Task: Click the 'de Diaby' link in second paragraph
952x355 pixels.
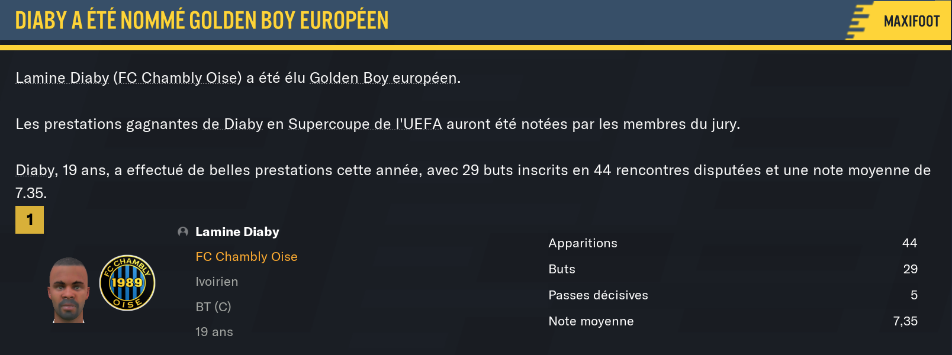Action: tap(233, 124)
